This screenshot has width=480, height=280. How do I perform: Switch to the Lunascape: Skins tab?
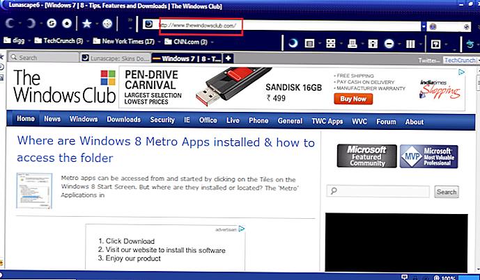click(x=116, y=58)
